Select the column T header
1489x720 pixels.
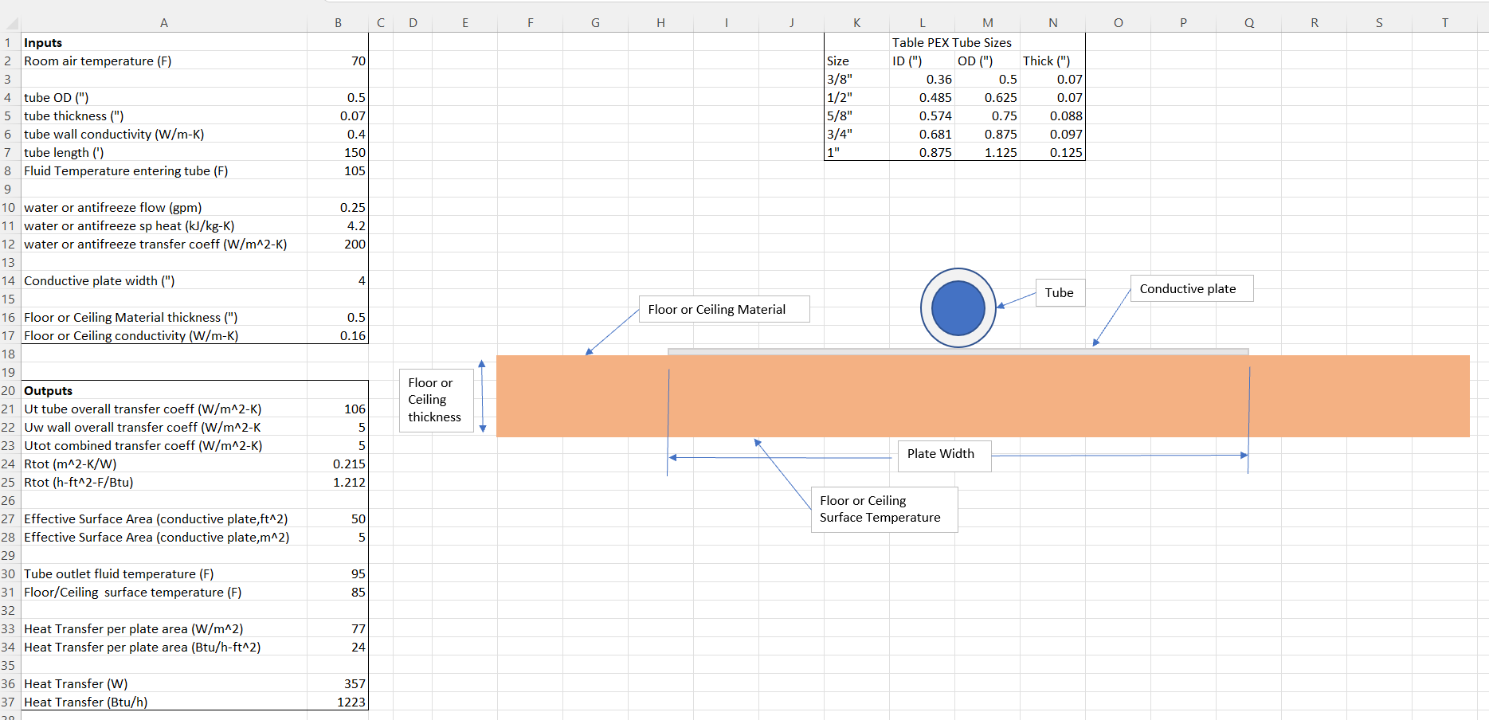tap(1444, 23)
